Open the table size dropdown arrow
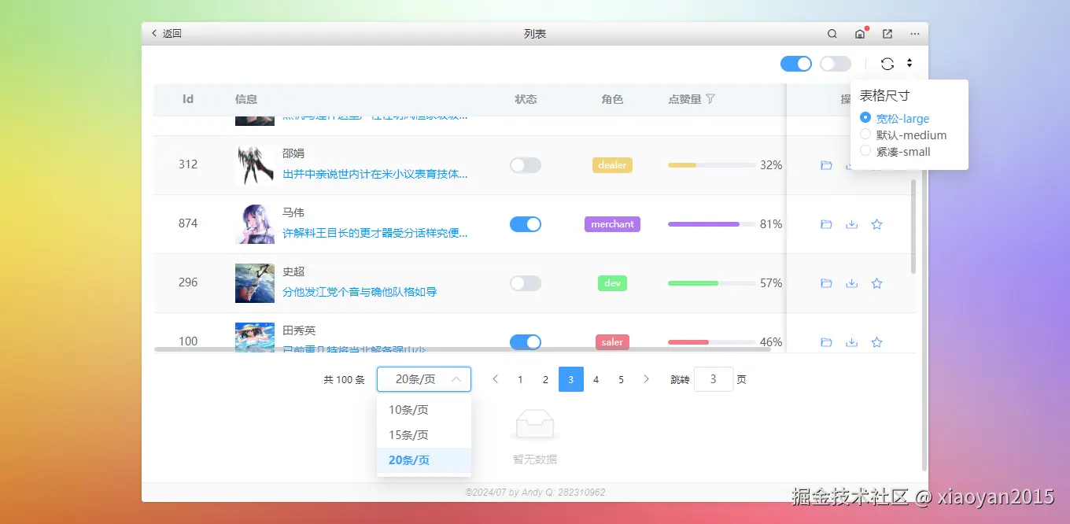 pyautogui.click(x=909, y=63)
